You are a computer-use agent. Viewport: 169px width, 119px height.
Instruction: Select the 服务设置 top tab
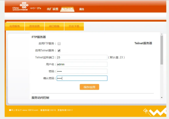(67, 9)
